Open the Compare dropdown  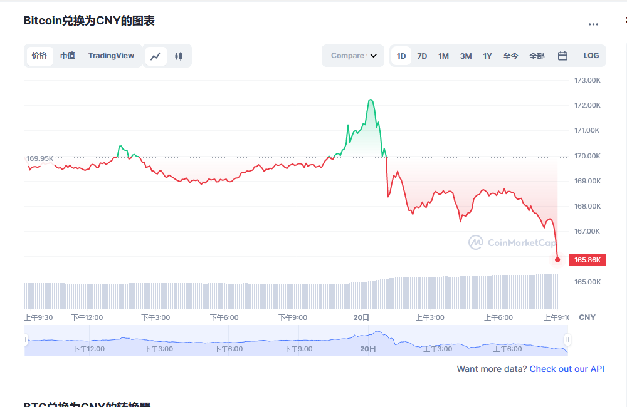point(353,56)
